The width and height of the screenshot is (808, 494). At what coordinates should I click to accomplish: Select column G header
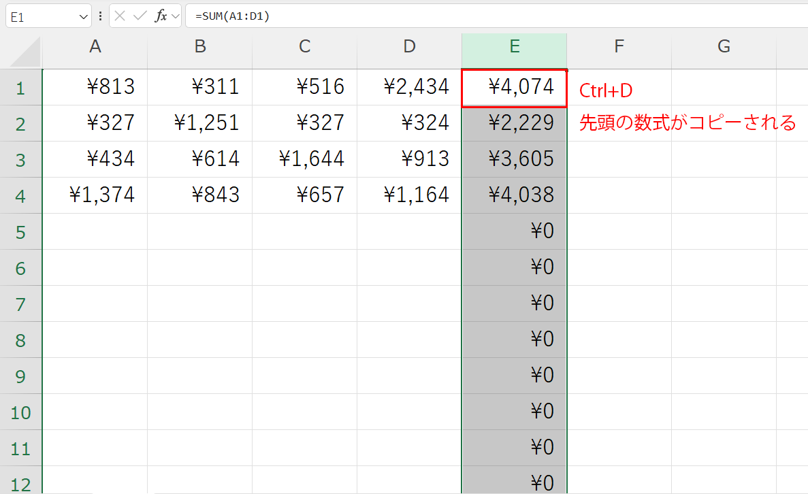pyautogui.click(x=724, y=46)
